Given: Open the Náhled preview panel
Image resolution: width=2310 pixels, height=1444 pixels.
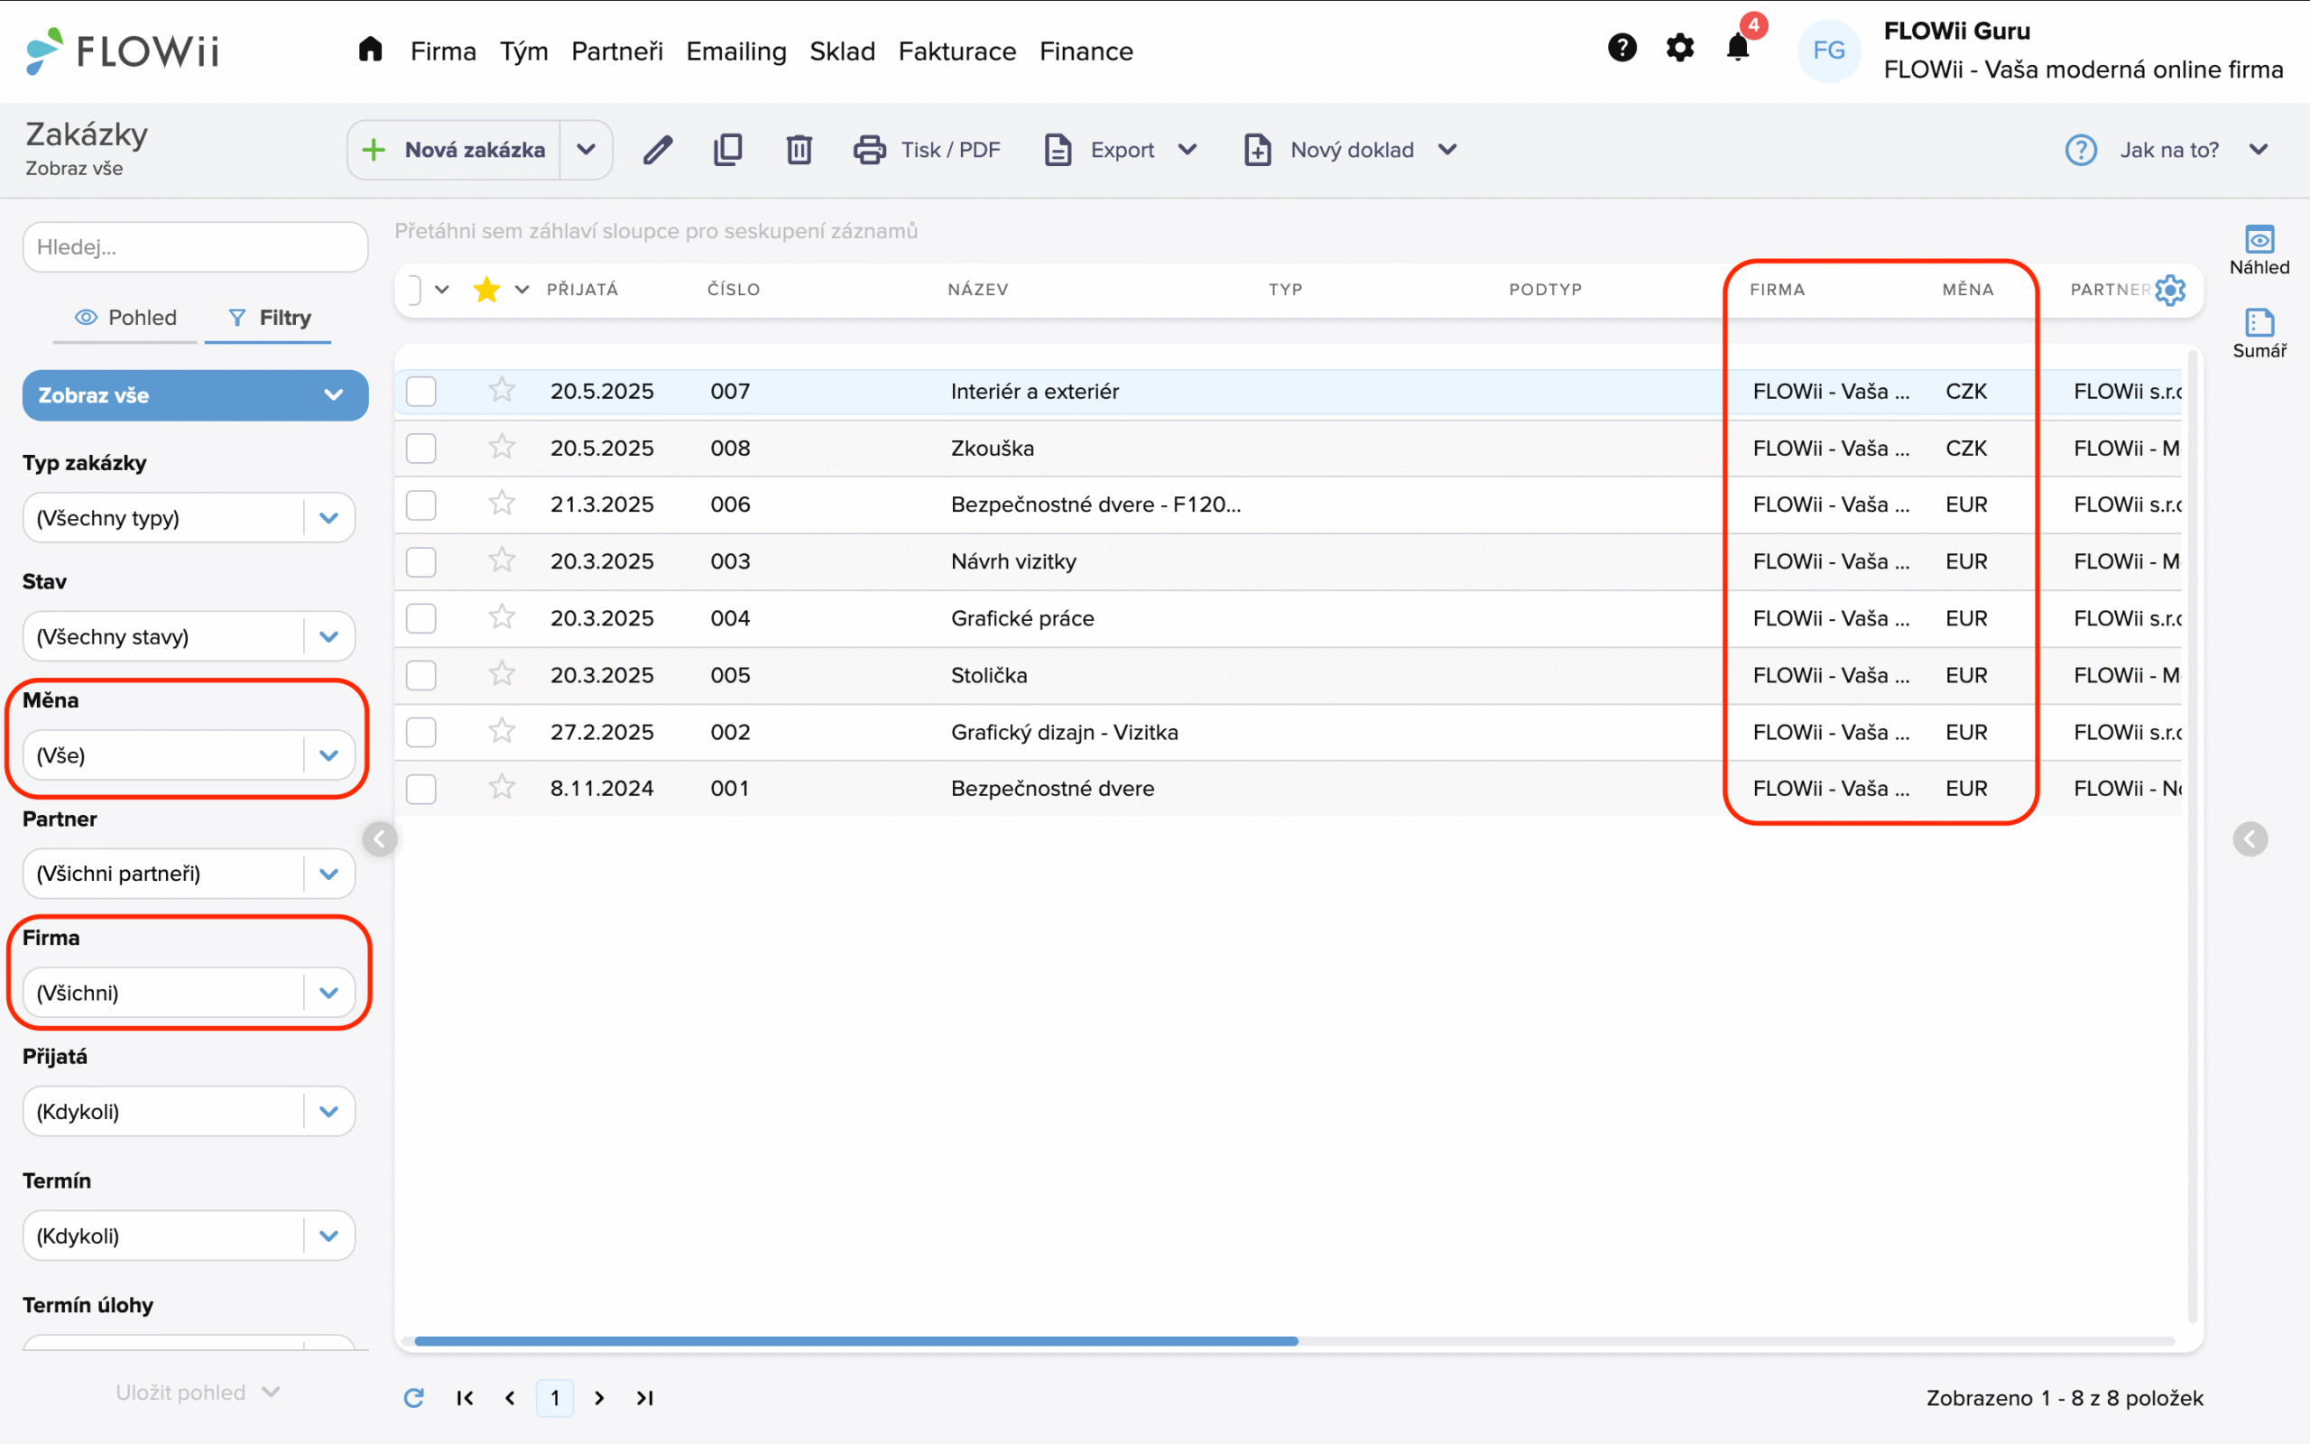Looking at the screenshot, I should (x=2259, y=250).
